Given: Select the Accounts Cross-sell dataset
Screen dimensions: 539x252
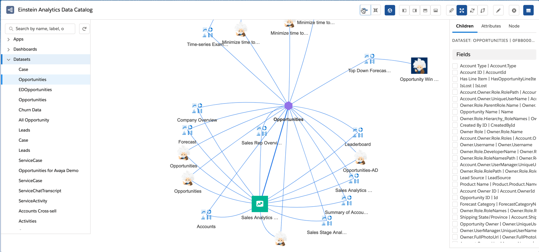Looking at the screenshot, I should pos(37,211).
